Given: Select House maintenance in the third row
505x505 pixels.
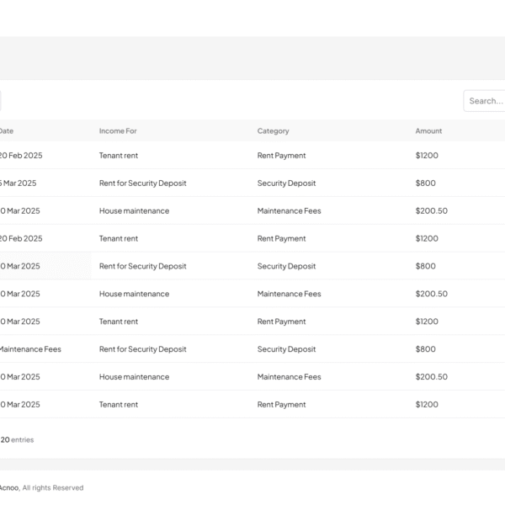Looking at the screenshot, I should click(x=134, y=211).
